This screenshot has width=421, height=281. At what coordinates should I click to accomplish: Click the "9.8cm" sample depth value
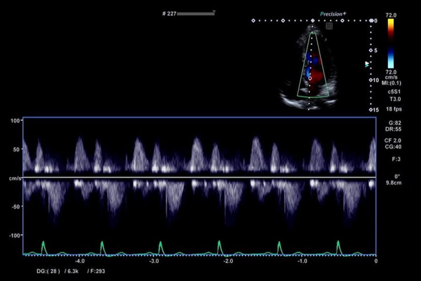coord(393,183)
